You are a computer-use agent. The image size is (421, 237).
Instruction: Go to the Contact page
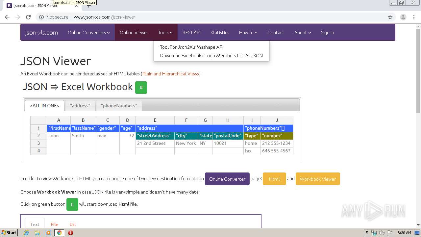276,33
